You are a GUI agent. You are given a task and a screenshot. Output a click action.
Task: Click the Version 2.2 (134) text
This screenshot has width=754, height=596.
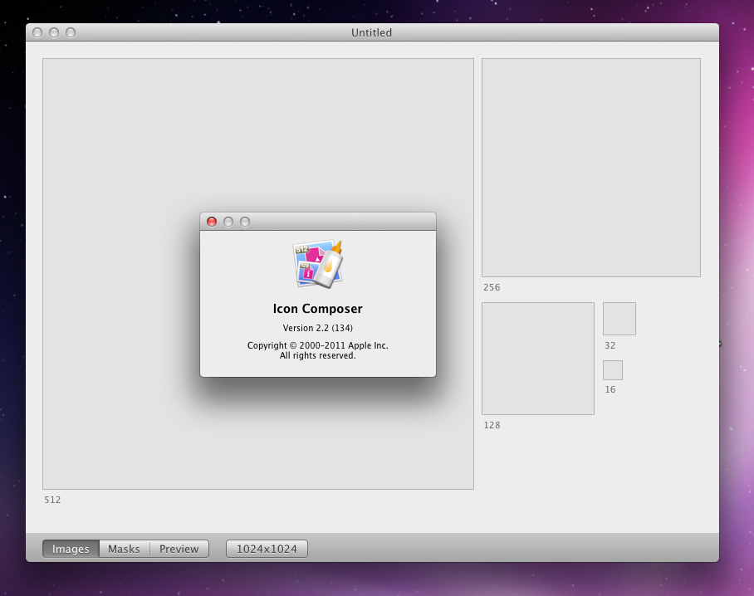click(318, 328)
